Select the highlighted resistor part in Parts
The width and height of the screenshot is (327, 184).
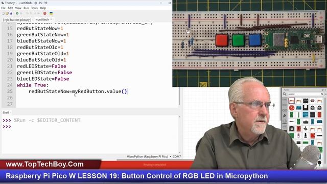292,101
